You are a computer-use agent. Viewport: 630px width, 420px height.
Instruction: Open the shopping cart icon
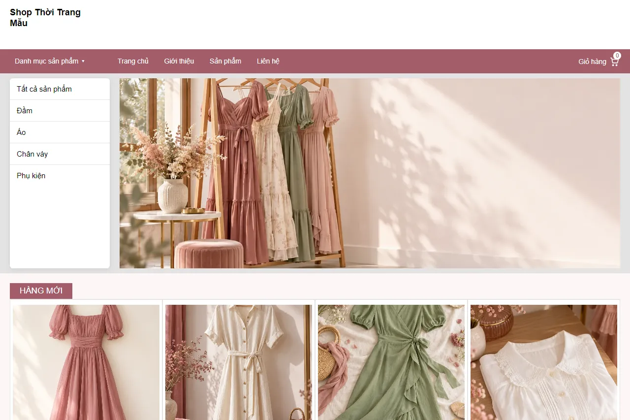614,62
